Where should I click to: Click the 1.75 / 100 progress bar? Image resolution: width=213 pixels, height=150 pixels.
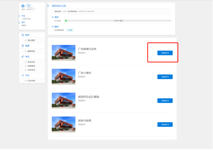pyautogui.click(x=118, y=21)
